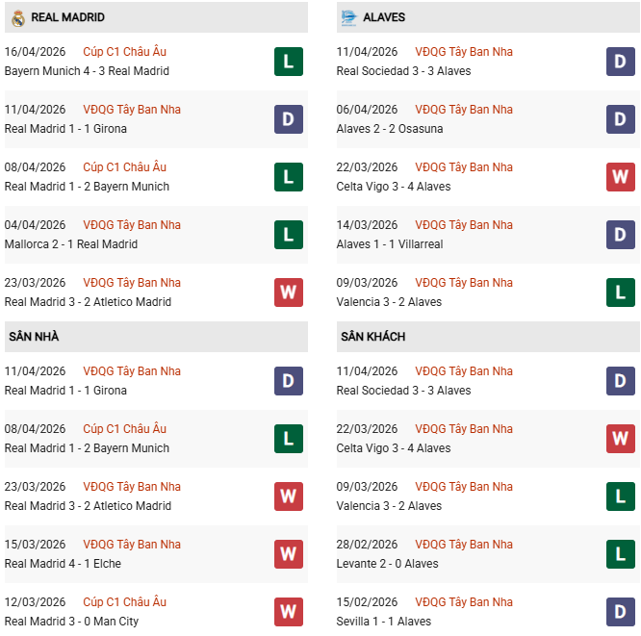Click the W badge for Real Madrid 3-0 Man City

[x=288, y=612]
